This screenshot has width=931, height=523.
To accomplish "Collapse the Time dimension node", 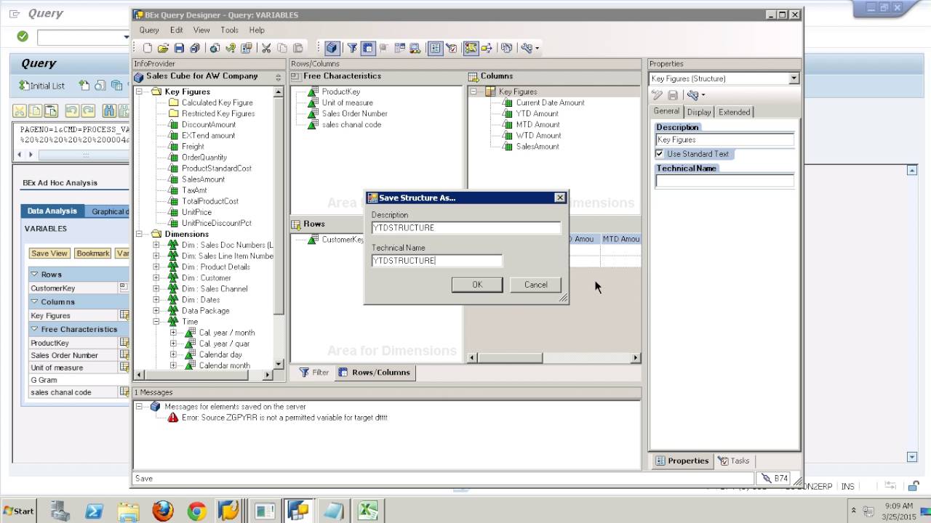I will pyautogui.click(x=156, y=321).
